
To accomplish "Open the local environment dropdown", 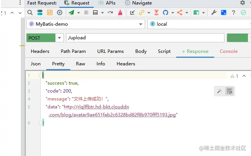I will tap(199, 24).
